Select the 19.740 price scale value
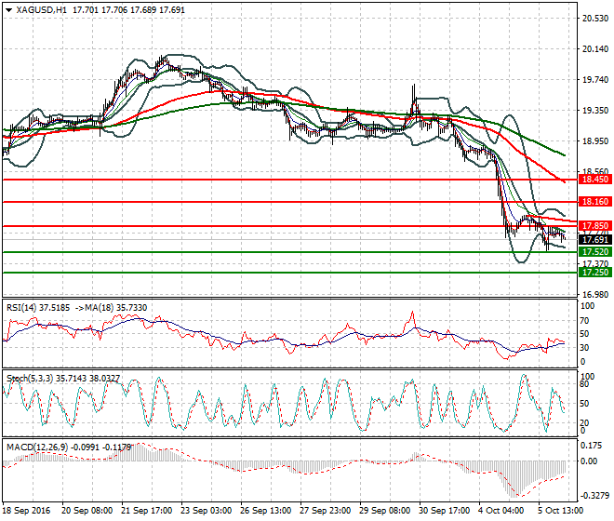The height and width of the screenshot is (521, 614). 595,80
